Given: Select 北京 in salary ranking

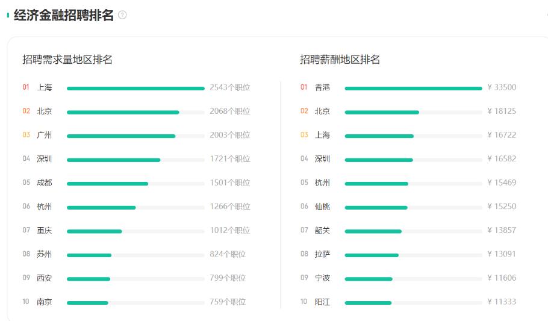Looking at the screenshot, I should [x=322, y=111].
